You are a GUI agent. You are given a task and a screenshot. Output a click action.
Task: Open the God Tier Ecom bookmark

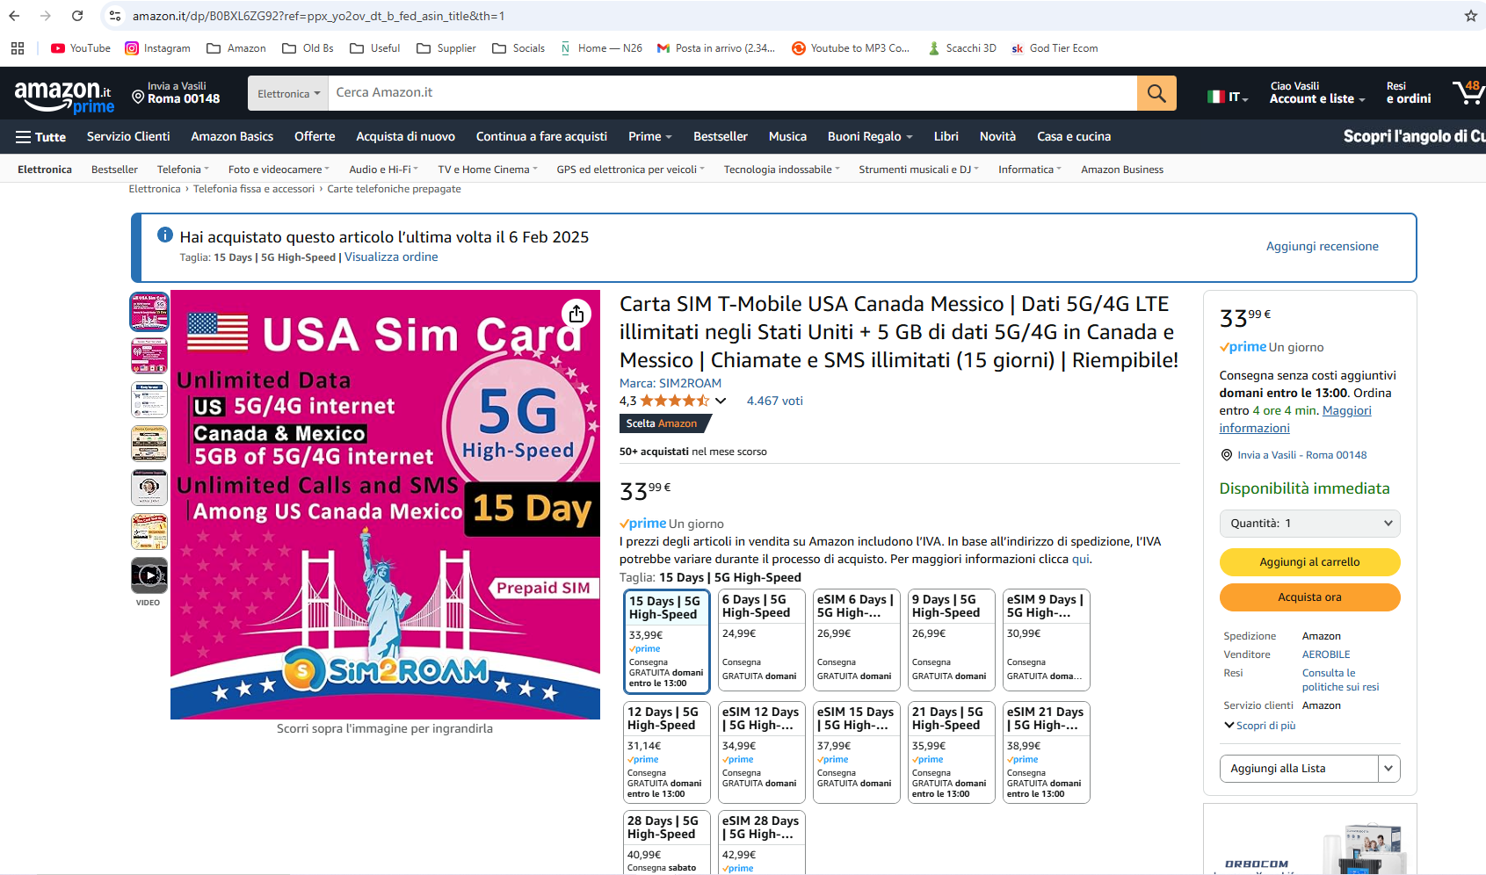pos(1055,48)
